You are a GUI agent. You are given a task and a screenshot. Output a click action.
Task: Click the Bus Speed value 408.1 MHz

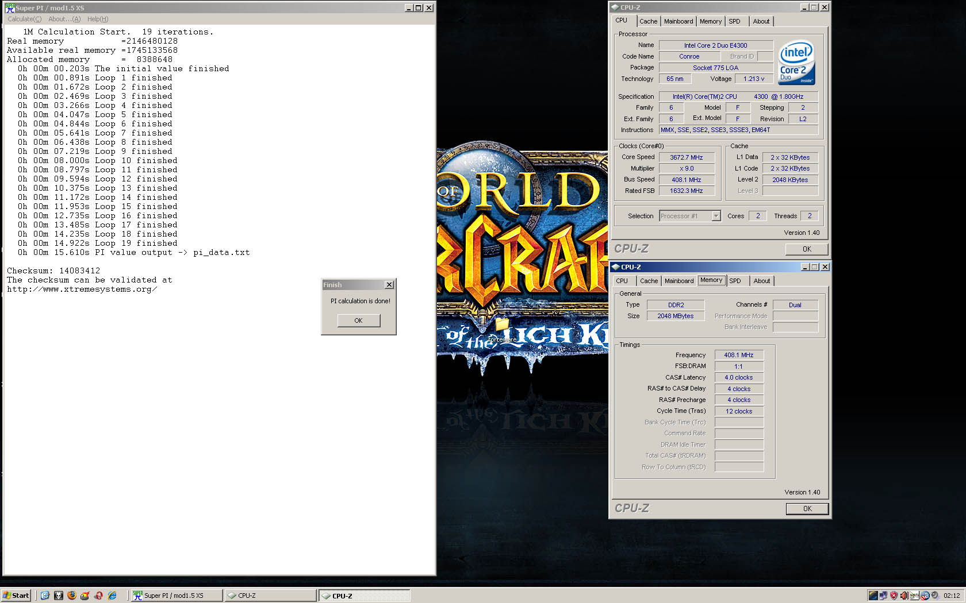pos(687,180)
